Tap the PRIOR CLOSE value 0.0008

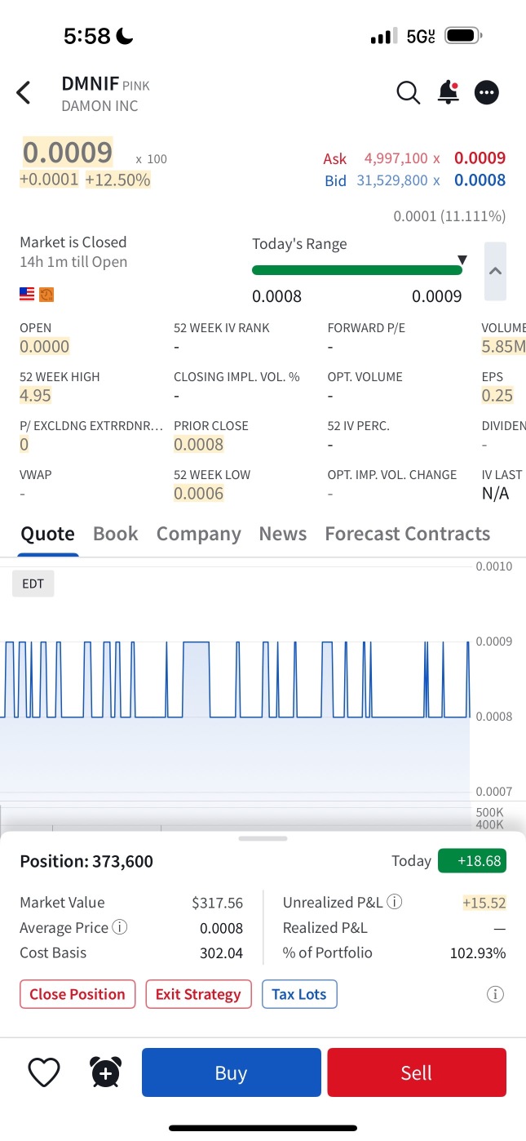click(198, 444)
